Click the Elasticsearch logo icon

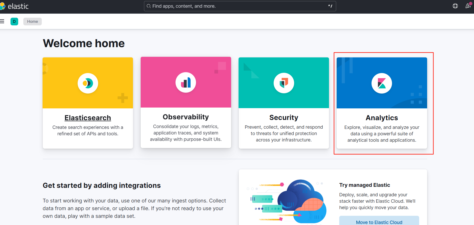point(88,83)
